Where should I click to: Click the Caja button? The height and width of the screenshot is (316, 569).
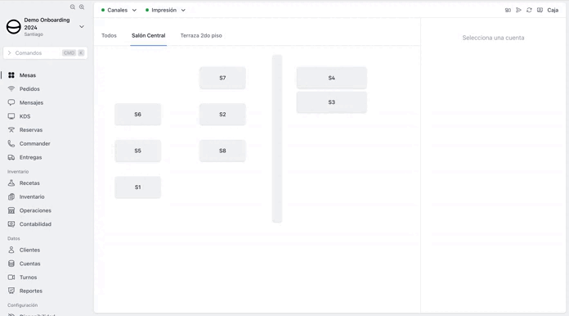pos(553,10)
